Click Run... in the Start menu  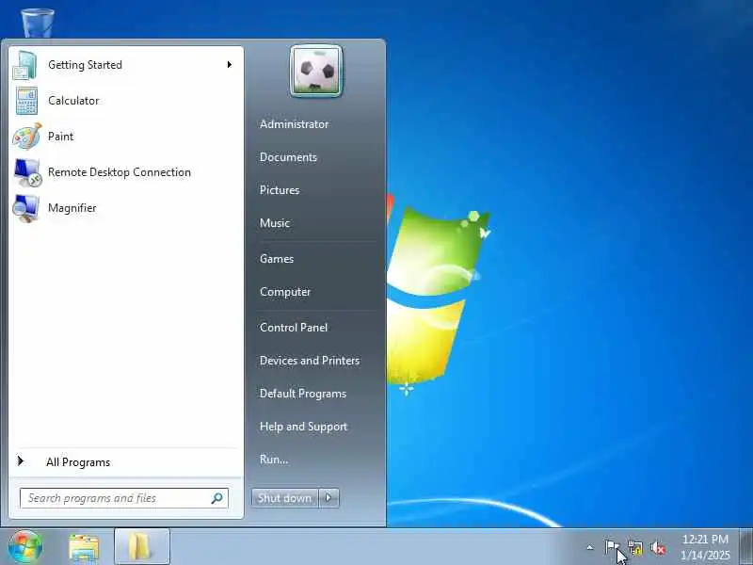274,460
